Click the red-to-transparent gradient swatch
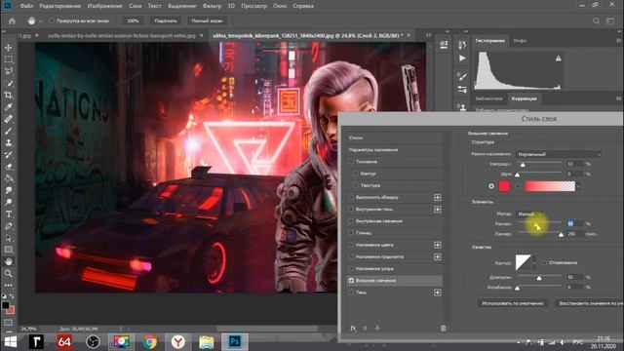The height and width of the screenshot is (351, 624). (x=550, y=186)
